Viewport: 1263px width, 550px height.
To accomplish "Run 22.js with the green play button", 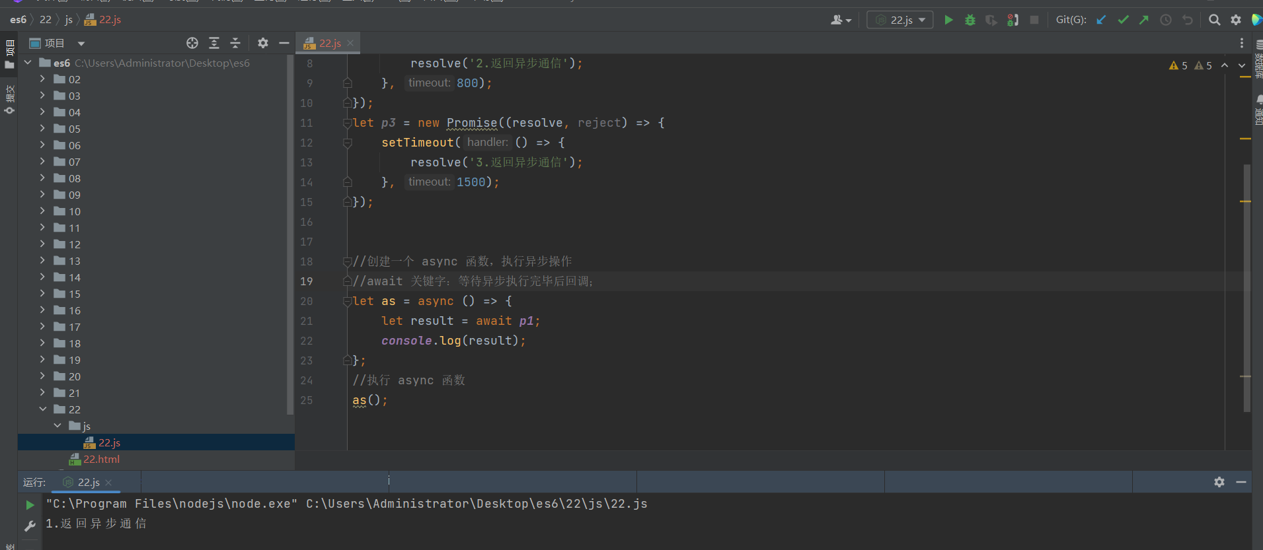I will click(x=948, y=20).
